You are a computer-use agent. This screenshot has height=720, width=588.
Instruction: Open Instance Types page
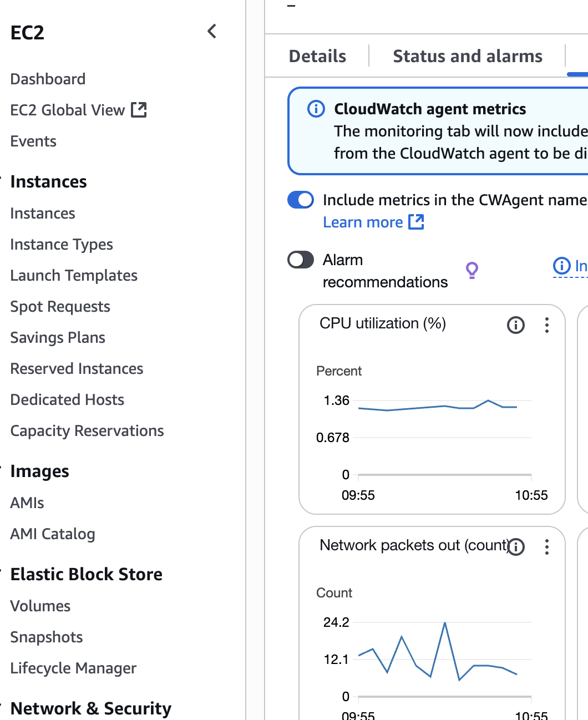(x=62, y=244)
